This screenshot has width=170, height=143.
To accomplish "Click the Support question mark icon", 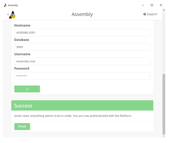I will [145, 14].
